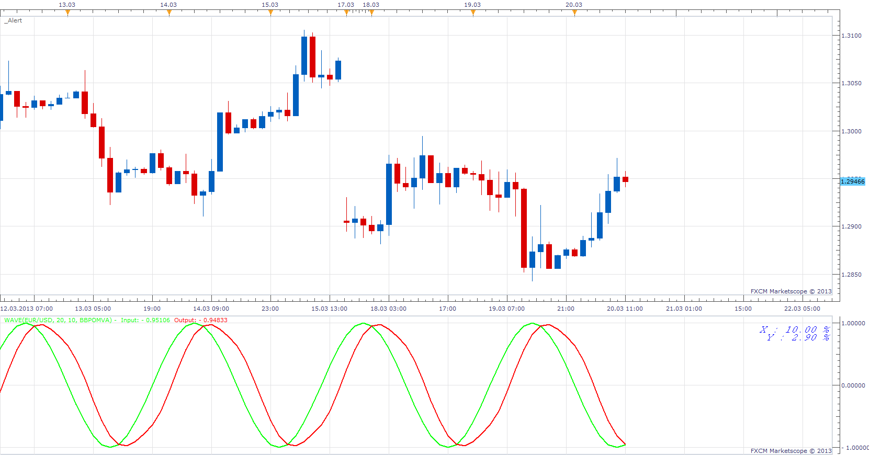Click the 15:00 time axis label
The height and width of the screenshot is (455, 870).
click(x=743, y=309)
